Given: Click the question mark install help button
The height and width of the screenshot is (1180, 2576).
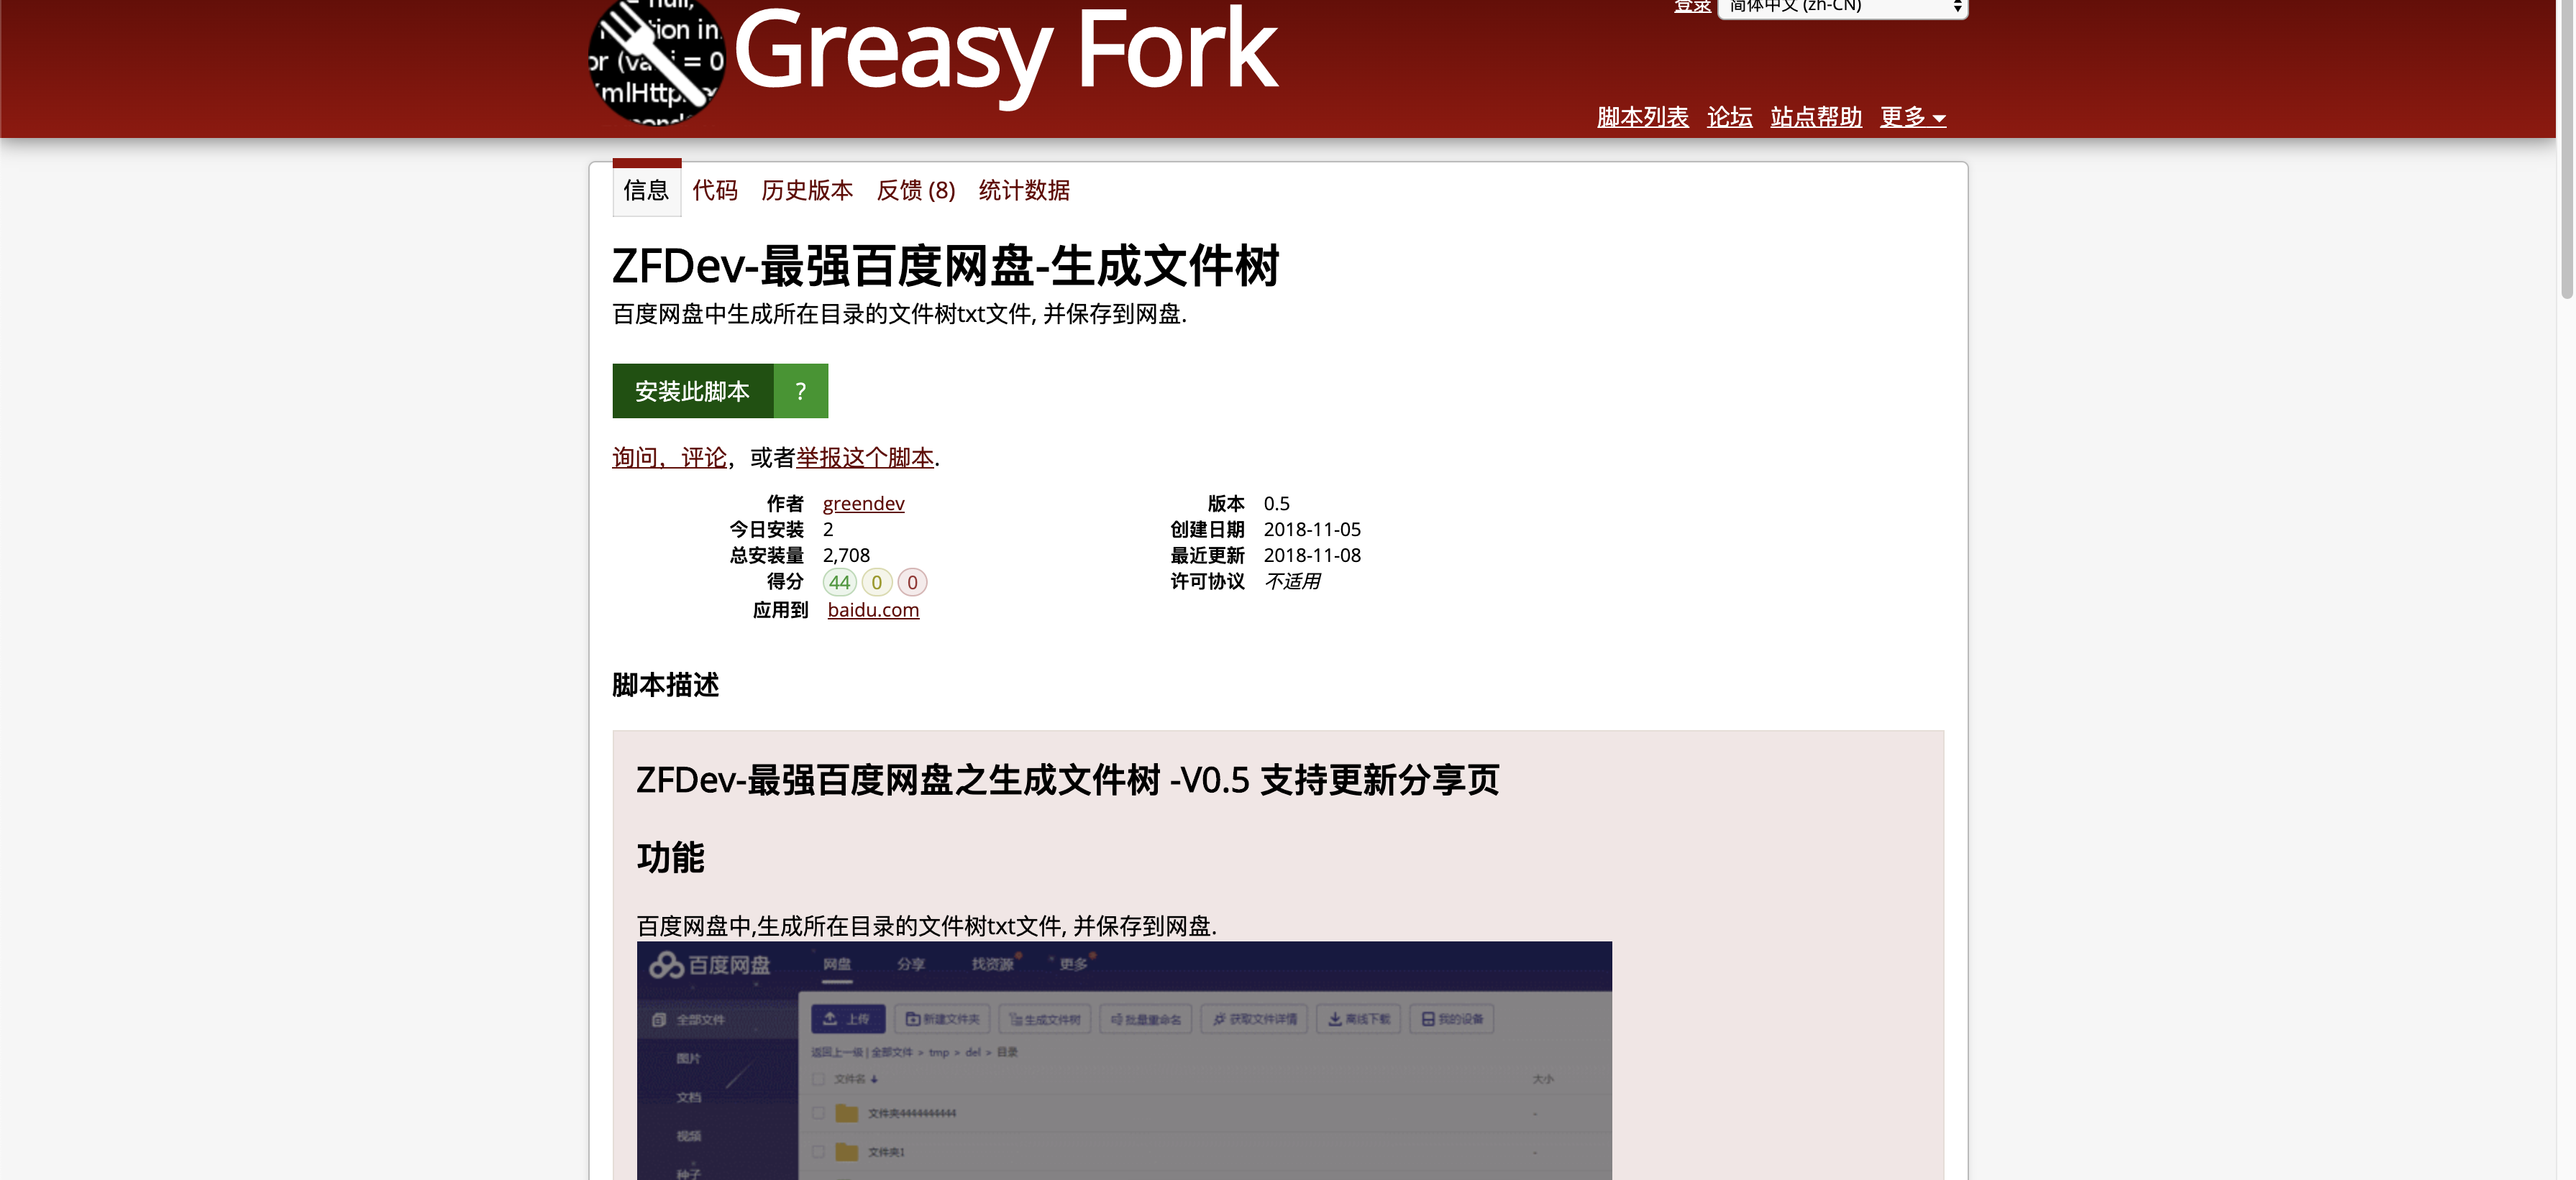Looking at the screenshot, I should pyautogui.click(x=800, y=391).
